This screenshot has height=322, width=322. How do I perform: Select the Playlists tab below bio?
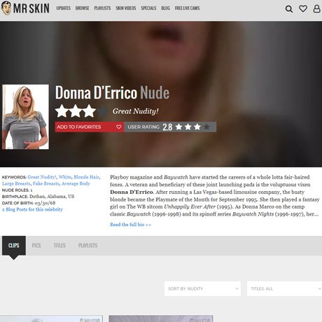pos(87,246)
